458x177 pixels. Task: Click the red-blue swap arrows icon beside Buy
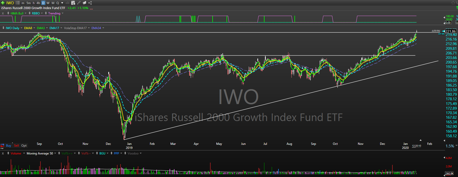point(2,146)
